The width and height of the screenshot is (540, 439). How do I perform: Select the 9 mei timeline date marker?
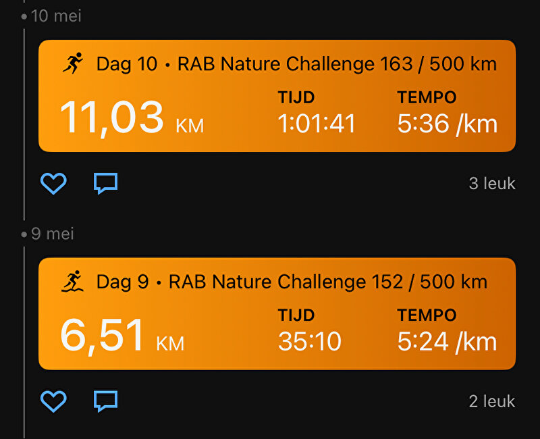53,234
